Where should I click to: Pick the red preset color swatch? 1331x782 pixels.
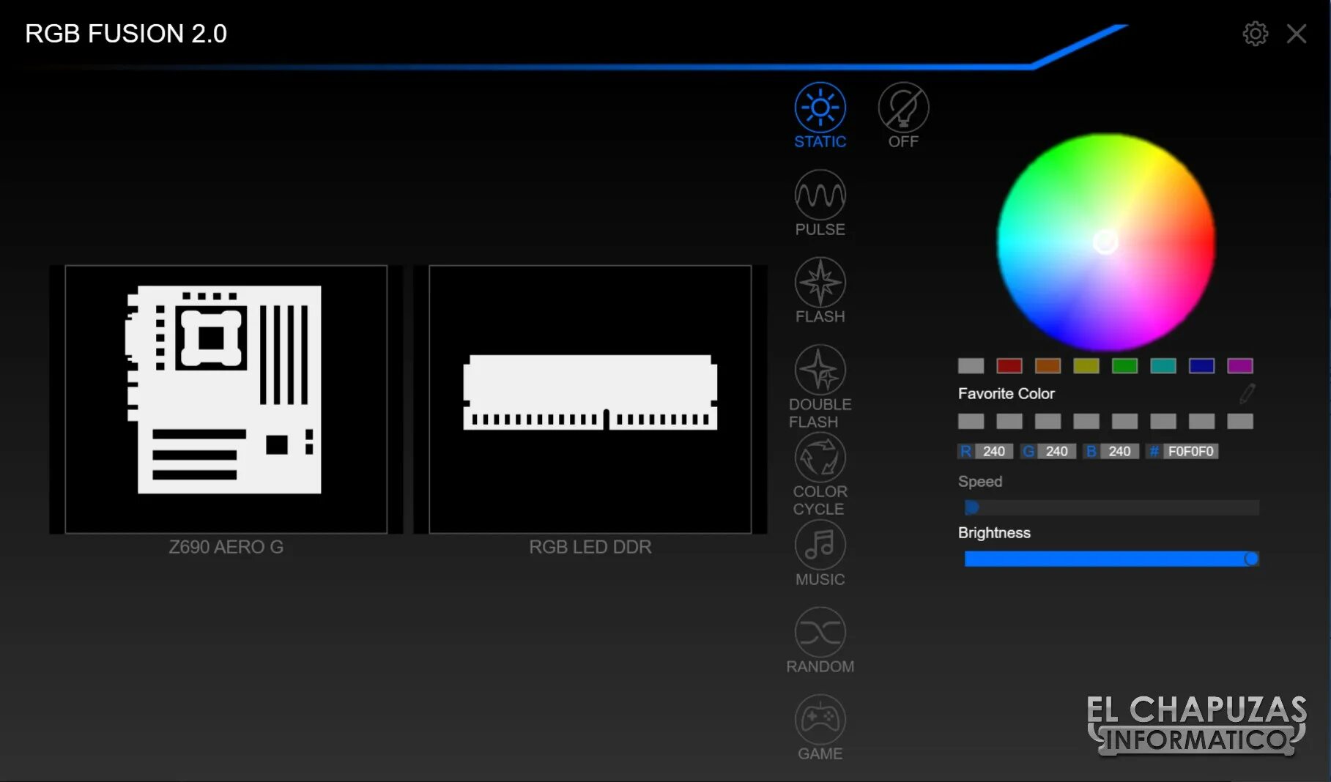(1009, 365)
